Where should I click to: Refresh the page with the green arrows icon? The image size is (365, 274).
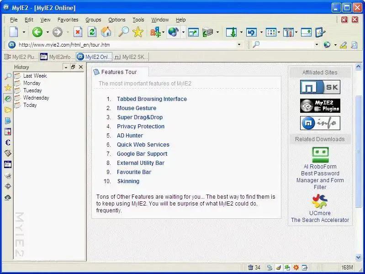[x=92, y=32]
